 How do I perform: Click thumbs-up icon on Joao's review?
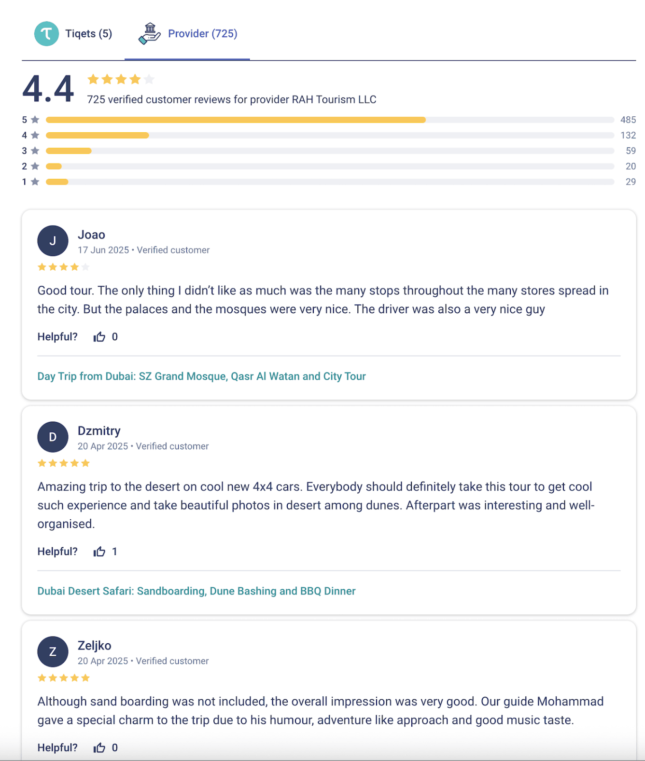coord(99,337)
